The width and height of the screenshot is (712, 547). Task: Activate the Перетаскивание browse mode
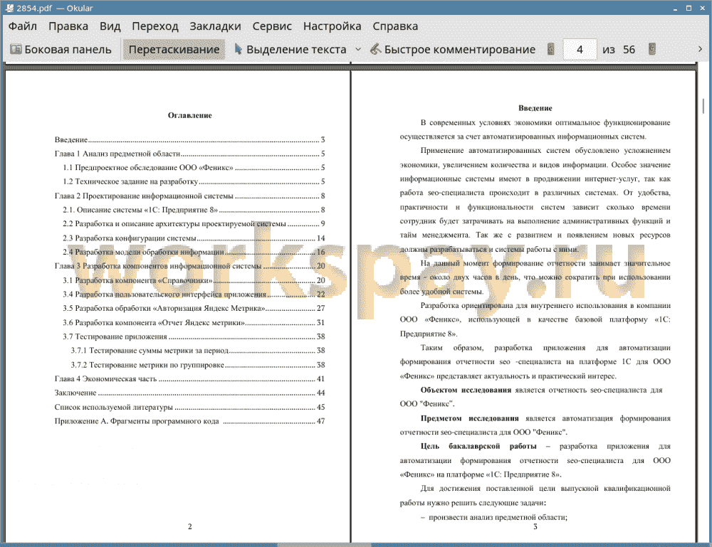point(174,50)
